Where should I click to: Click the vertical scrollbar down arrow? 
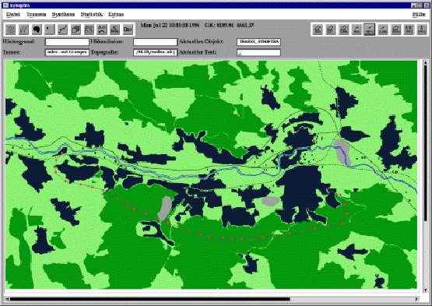point(426,290)
